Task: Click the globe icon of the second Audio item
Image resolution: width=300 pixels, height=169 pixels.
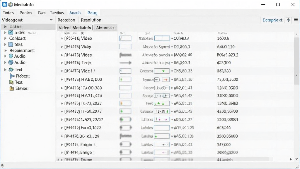Action: point(11,62)
